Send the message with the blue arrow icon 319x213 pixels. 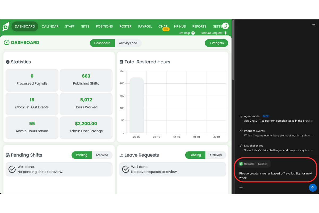(313, 188)
